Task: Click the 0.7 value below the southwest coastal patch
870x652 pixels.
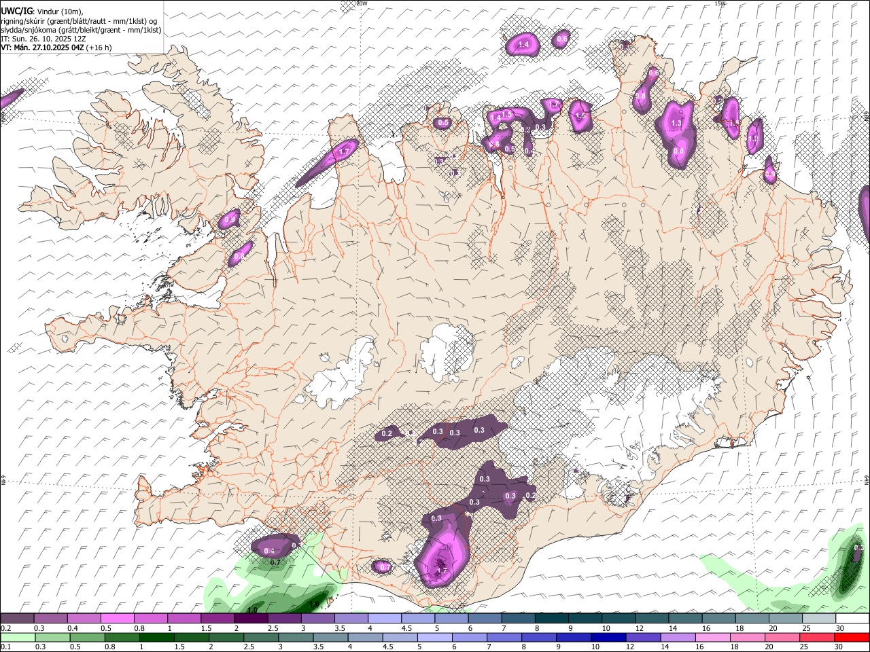Action: tap(275, 562)
